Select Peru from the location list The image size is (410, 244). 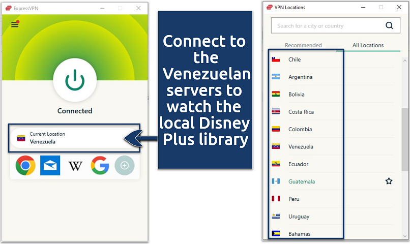[x=332, y=199]
